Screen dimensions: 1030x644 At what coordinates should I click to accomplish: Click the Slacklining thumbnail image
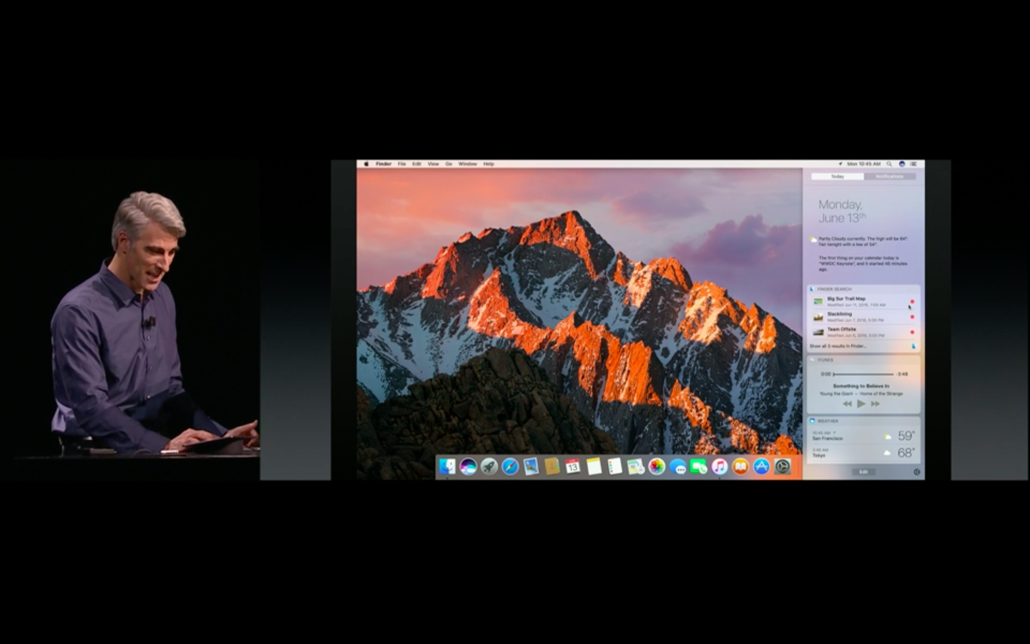point(818,317)
